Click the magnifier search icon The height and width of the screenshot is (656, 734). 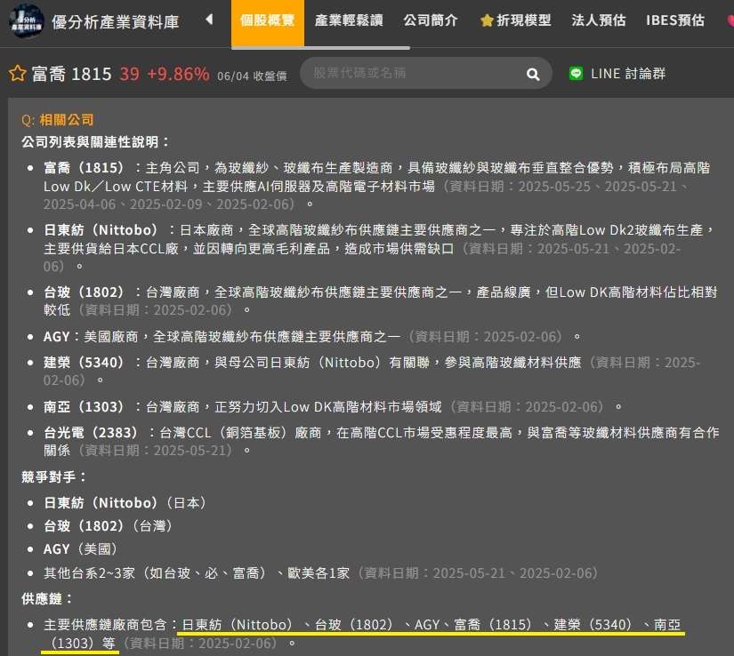coord(533,74)
